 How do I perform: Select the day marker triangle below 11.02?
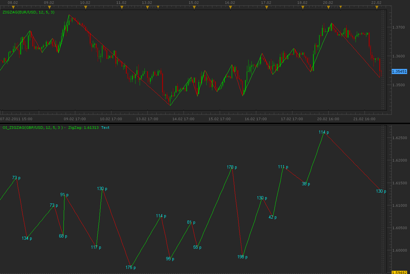pyautogui.click(x=122, y=7)
